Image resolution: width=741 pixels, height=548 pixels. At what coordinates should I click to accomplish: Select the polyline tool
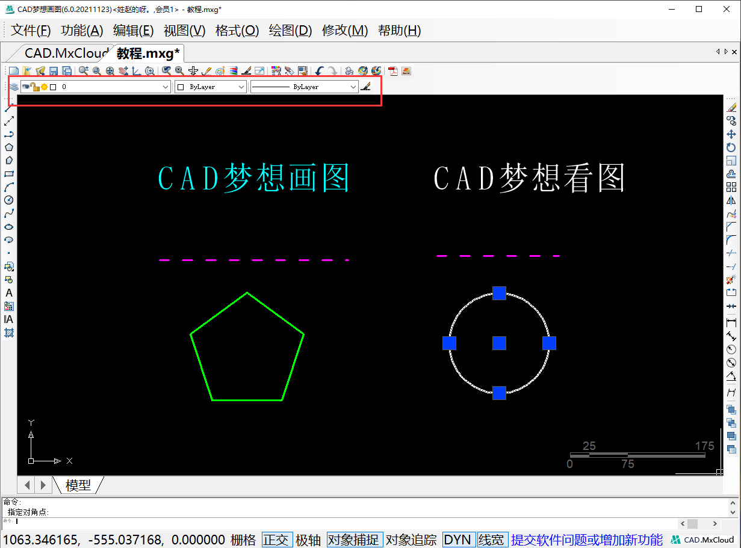(9, 134)
